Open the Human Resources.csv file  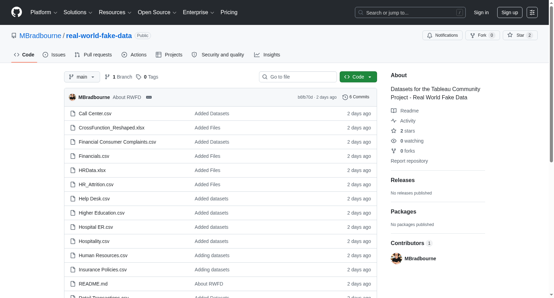pyautogui.click(x=103, y=255)
